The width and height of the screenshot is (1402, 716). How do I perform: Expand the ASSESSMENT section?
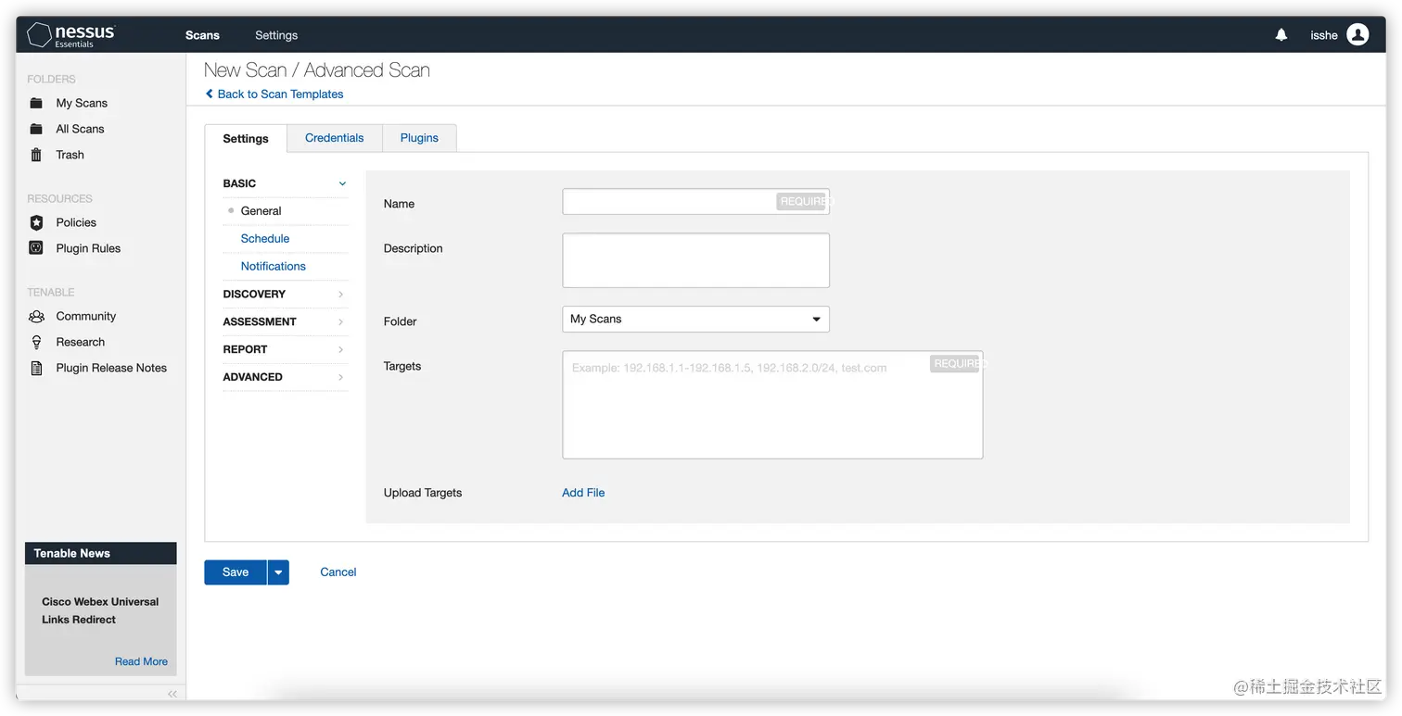286,321
